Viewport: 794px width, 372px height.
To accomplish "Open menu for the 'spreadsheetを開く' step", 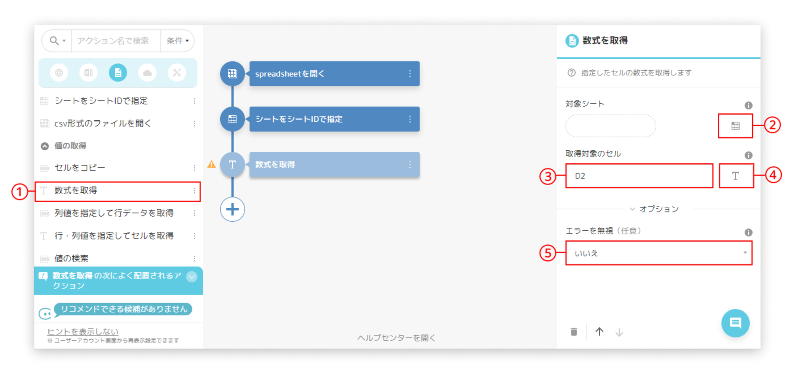I will (410, 74).
